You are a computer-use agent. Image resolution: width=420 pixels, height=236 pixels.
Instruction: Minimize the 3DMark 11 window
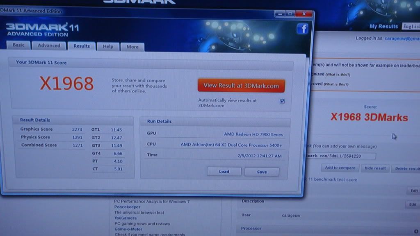coord(281,14)
